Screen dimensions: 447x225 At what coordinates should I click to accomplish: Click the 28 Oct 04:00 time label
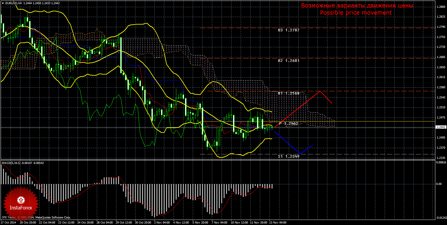tap(105, 223)
